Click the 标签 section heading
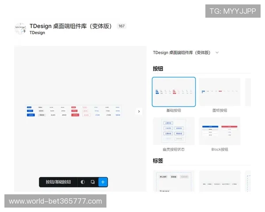The width and height of the screenshot is (265, 212). pos(158,161)
